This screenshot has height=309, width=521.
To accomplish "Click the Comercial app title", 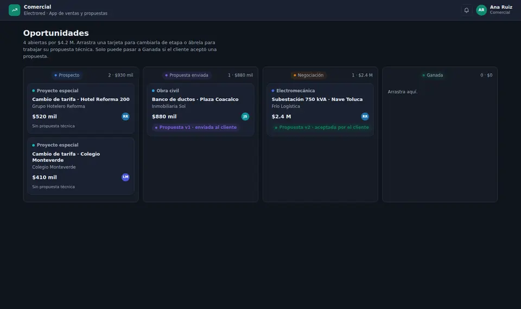I will [37, 7].
